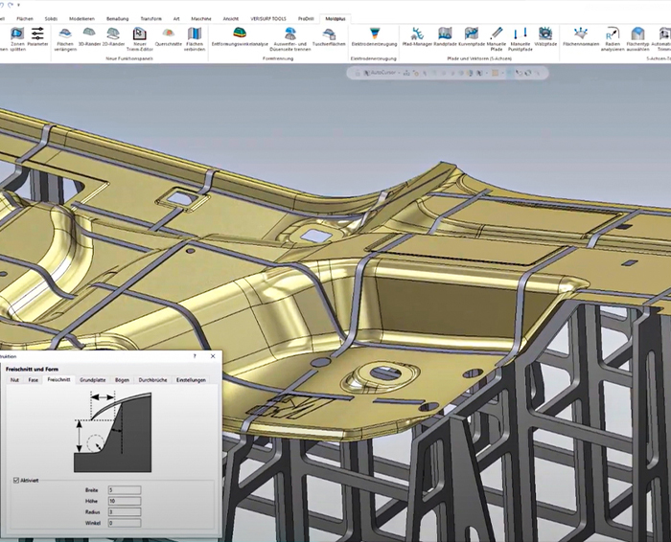This screenshot has height=542, width=671.
Task: Switch to the Grundplatte tab
Action: point(93,380)
